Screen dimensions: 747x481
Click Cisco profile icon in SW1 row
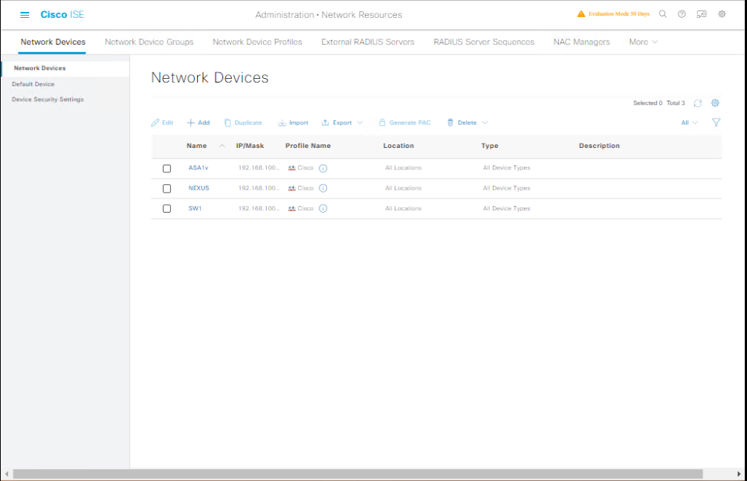click(291, 208)
